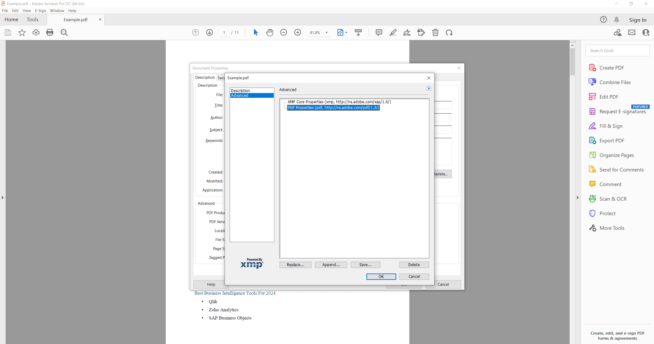The width and height of the screenshot is (654, 344).
Task: Open the Help question mark icon
Action: point(603,19)
